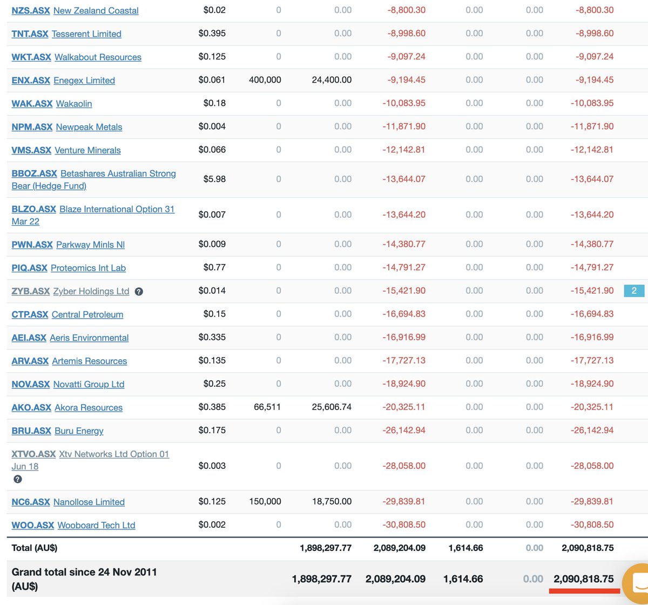Open PWN.ASX Parkway Minls Nl holding
Image resolution: width=648 pixels, height=605 pixels.
click(x=68, y=244)
